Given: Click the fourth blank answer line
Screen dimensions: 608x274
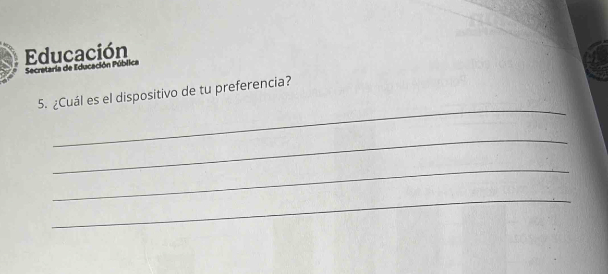Looking at the screenshot, I should (311, 214).
